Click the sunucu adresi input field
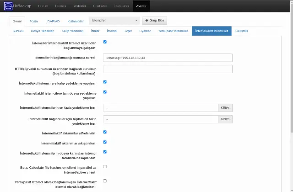Viewport: 293px width, 192px height. click(x=168, y=58)
